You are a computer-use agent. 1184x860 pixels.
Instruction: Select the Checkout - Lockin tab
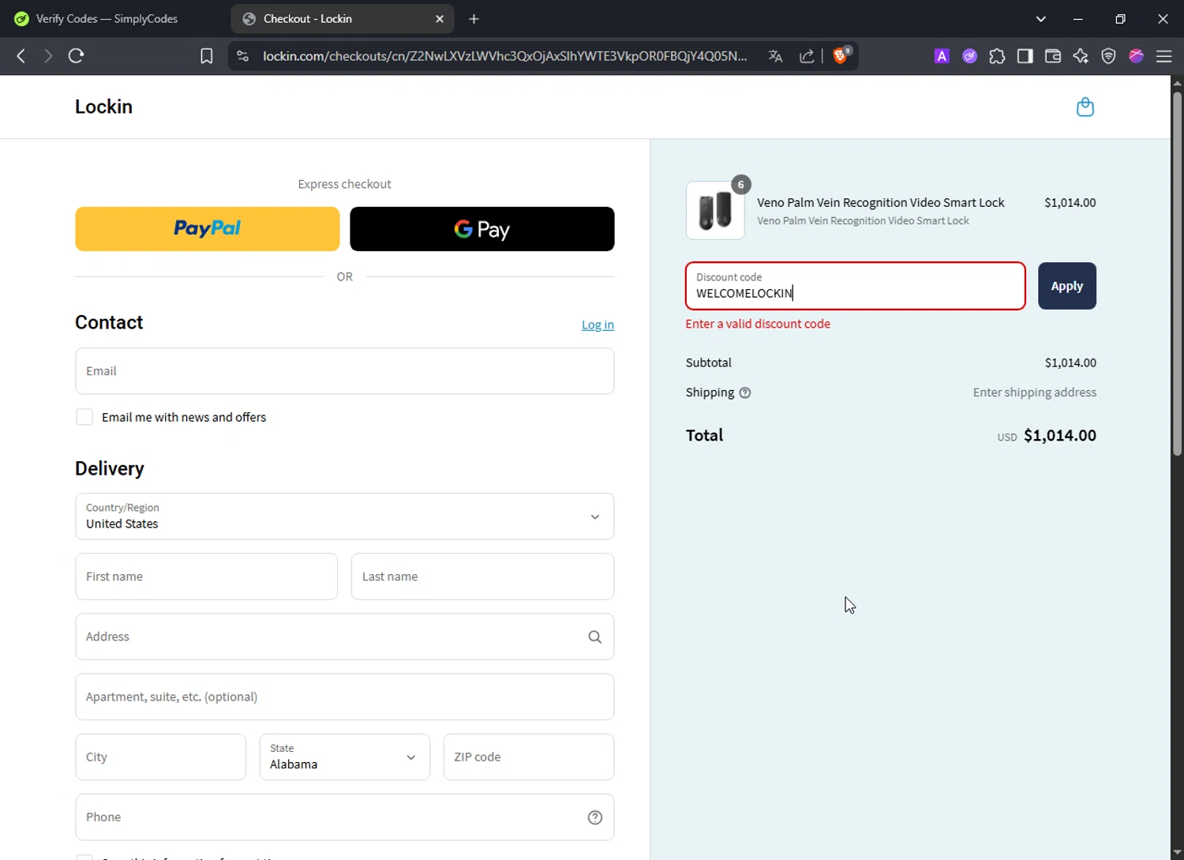click(343, 19)
